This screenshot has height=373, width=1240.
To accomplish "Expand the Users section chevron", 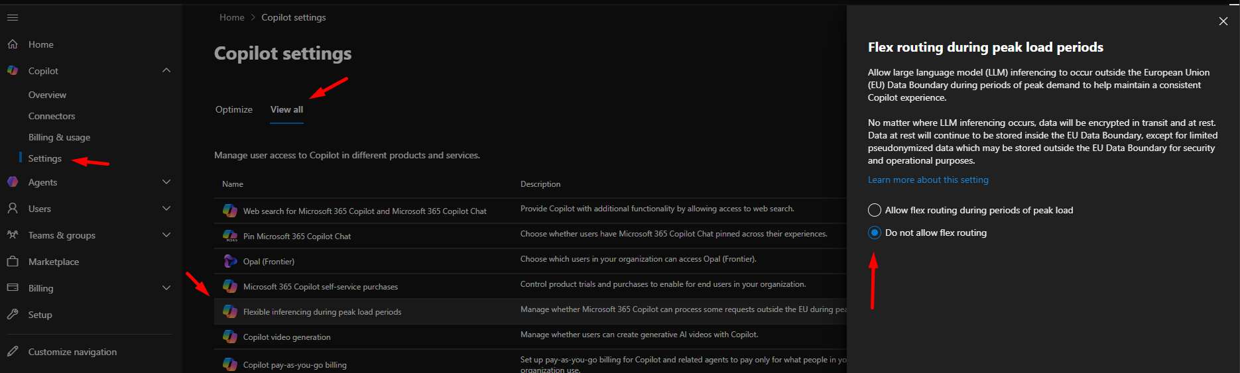I will click(x=166, y=208).
